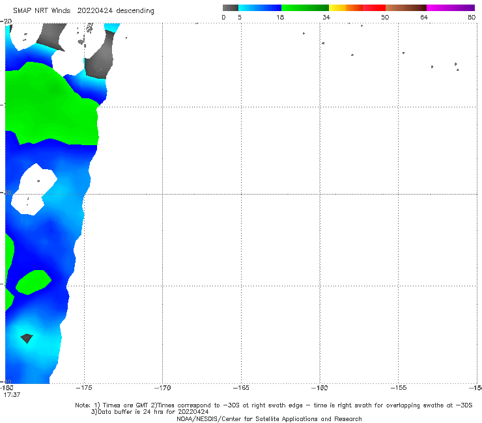Screen dimensions: 482x423
Task: Click the longitude label -160
Action: click(x=320, y=388)
